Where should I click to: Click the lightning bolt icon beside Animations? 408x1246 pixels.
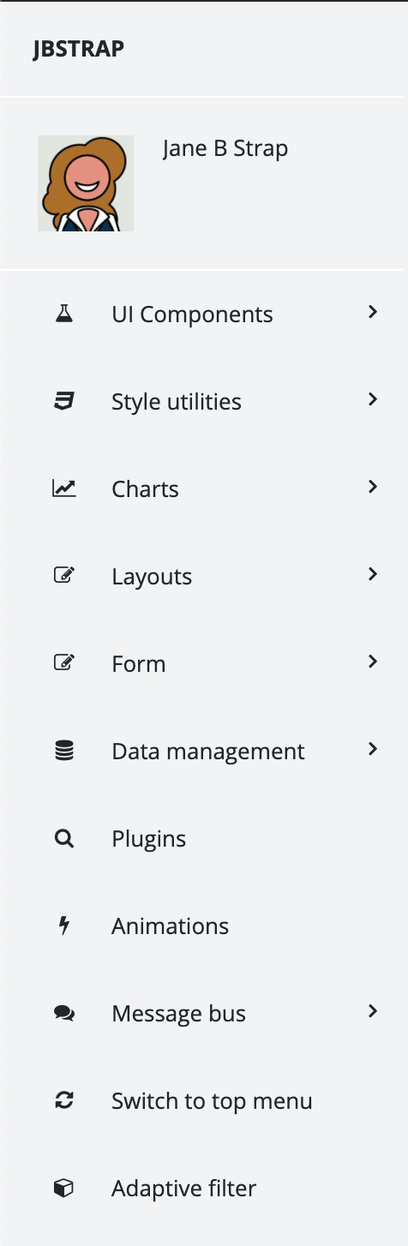[64, 926]
